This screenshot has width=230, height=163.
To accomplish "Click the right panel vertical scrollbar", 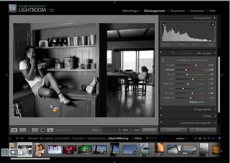I will click(219, 85).
